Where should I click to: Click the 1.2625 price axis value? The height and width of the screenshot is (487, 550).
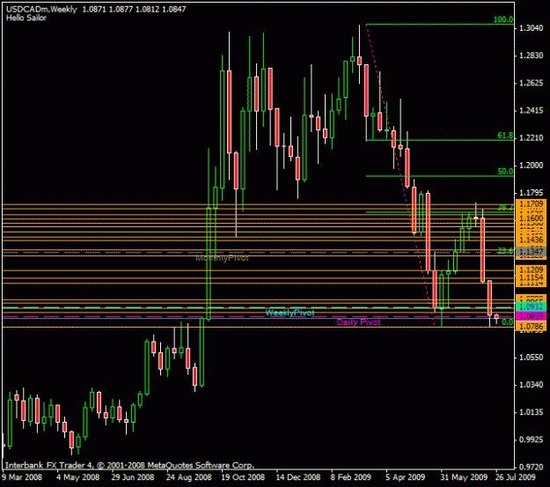531,83
